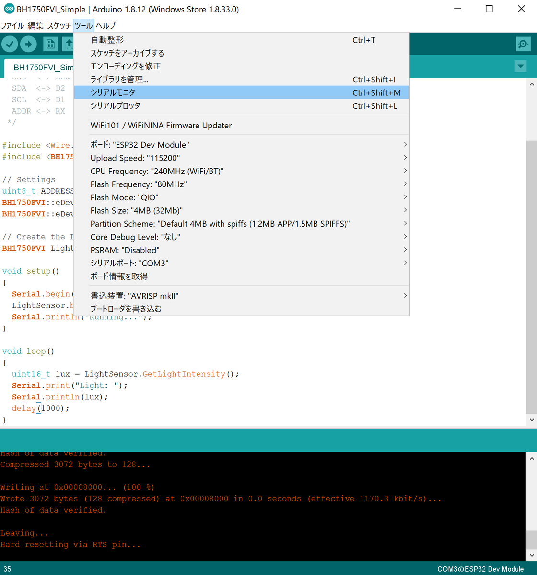Open the ヘルプ menu
The width and height of the screenshot is (537, 575).
pos(105,25)
